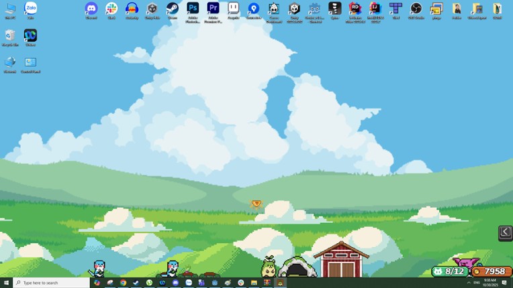Select the Unity Hub desktop icon
The height and width of the screenshot is (288, 513).
[x=152, y=11]
